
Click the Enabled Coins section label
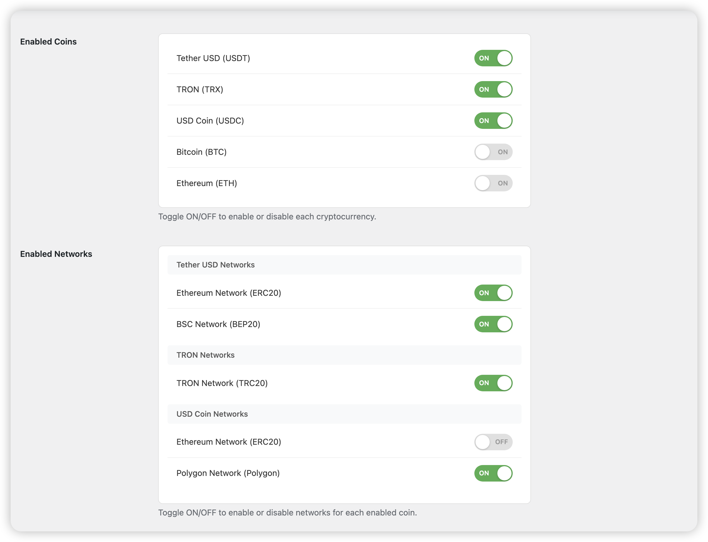pyautogui.click(x=48, y=41)
